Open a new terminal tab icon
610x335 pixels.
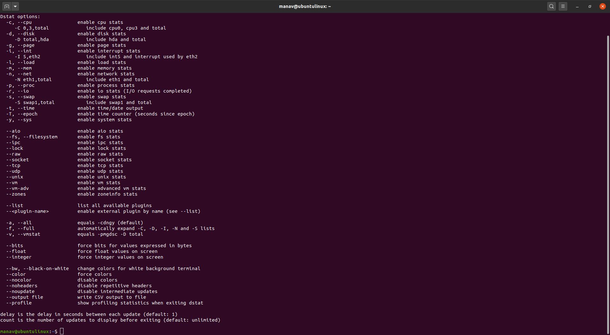7,6
